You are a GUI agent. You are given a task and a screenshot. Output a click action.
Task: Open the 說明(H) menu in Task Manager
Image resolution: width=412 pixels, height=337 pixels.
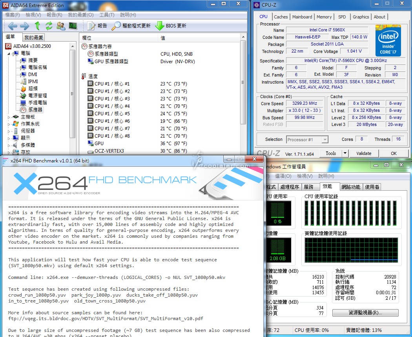[326, 176]
